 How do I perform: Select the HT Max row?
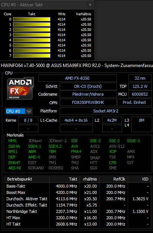[x=78, y=218]
